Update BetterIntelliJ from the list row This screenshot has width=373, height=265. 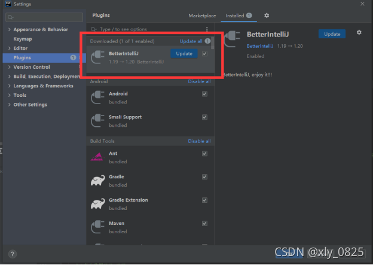point(184,54)
